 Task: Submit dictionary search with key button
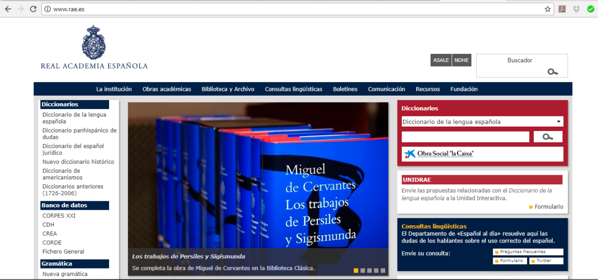[x=548, y=137]
